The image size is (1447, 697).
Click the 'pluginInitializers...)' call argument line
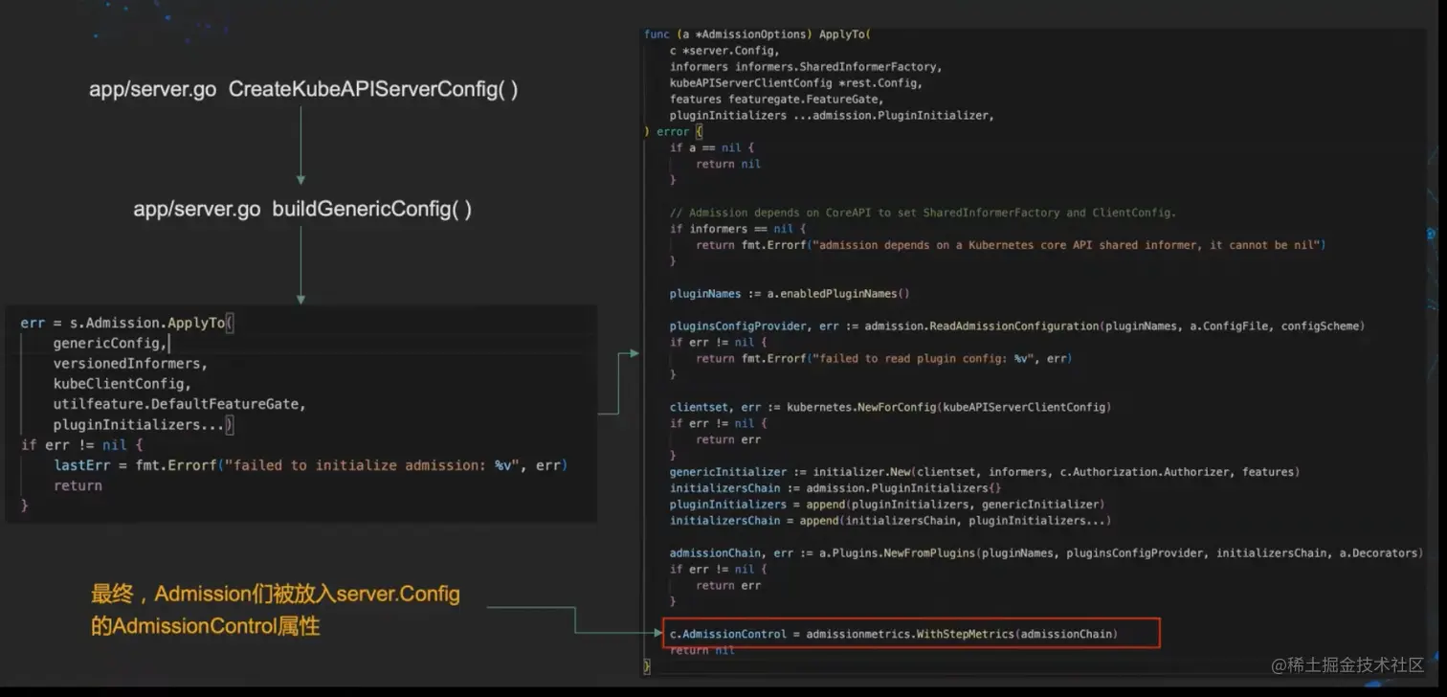144,424
